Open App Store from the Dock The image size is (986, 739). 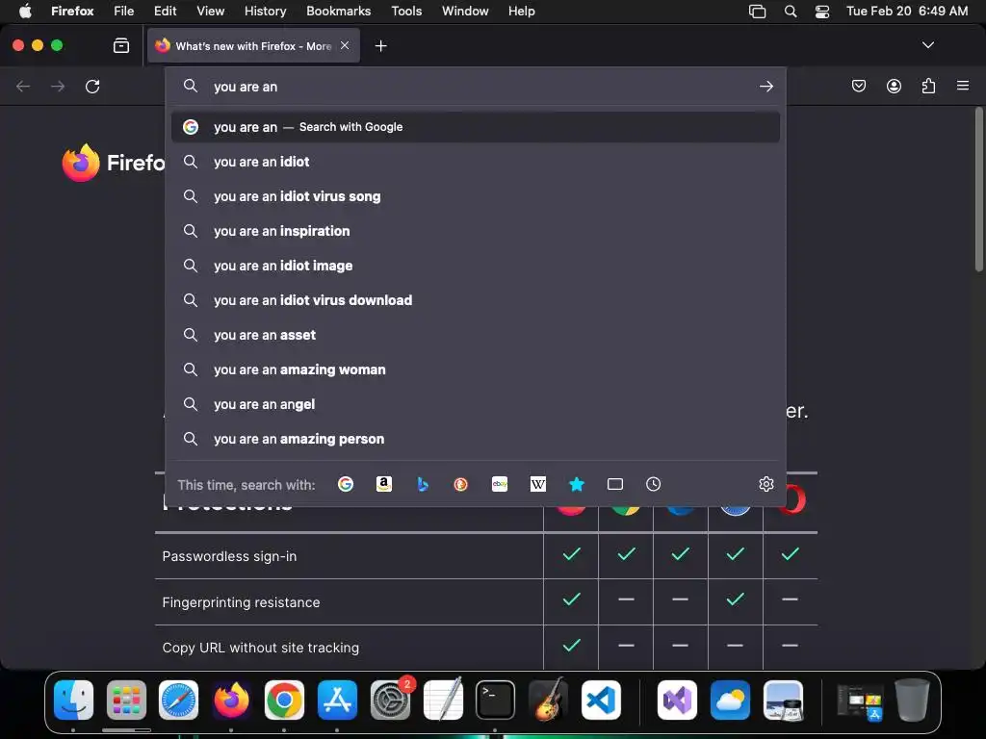[x=337, y=700]
